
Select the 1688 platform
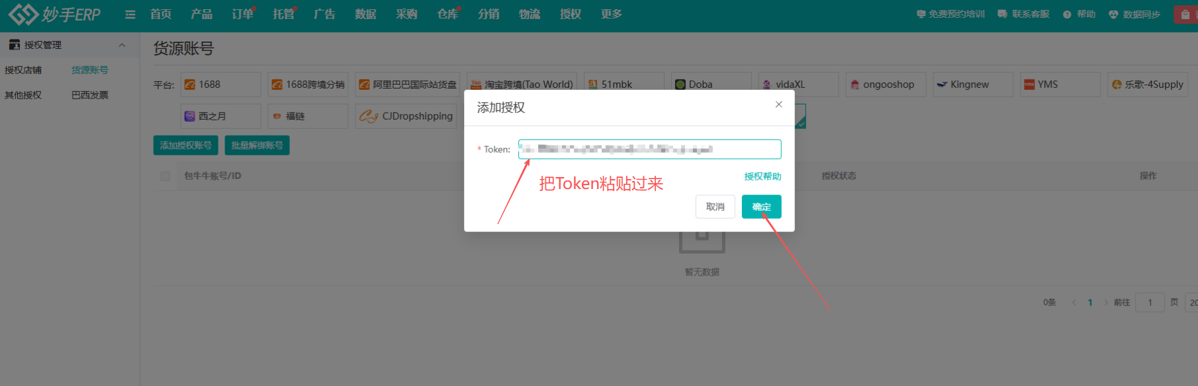[221, 85]
